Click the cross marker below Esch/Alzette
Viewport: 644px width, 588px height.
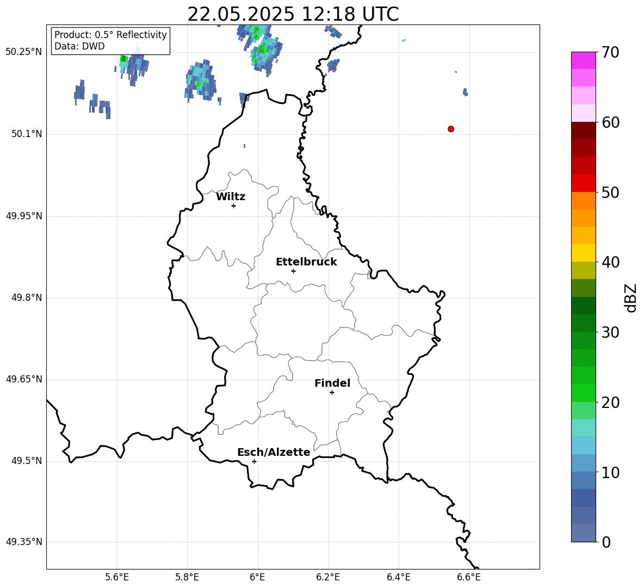coord(254,461)
